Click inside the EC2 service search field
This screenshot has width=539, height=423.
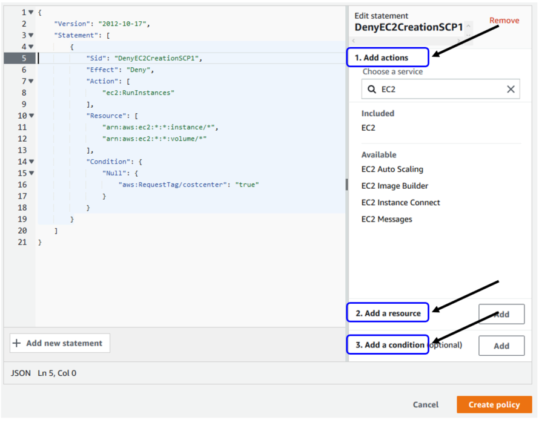point(436,89)
